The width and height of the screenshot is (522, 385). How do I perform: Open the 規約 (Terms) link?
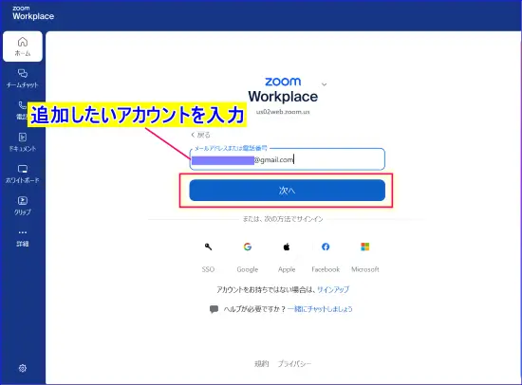pos(261,364)
